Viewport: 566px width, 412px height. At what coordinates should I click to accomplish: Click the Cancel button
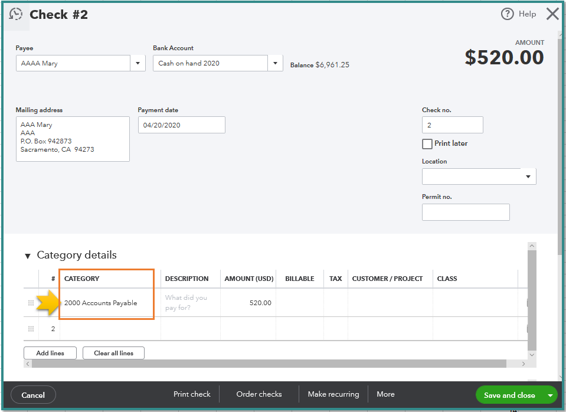33,395
